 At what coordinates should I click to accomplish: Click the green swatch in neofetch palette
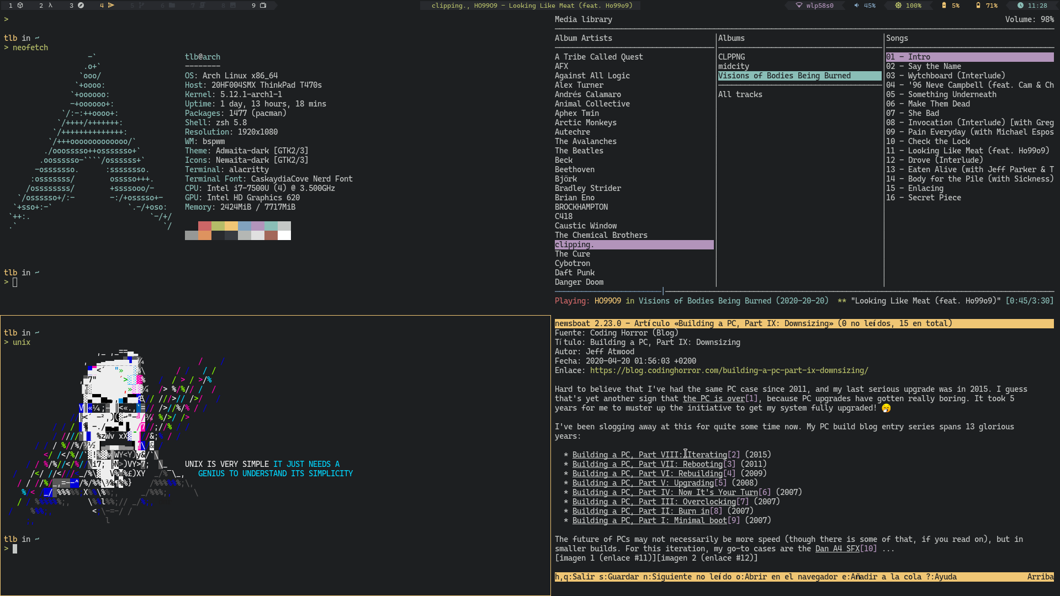218,226
